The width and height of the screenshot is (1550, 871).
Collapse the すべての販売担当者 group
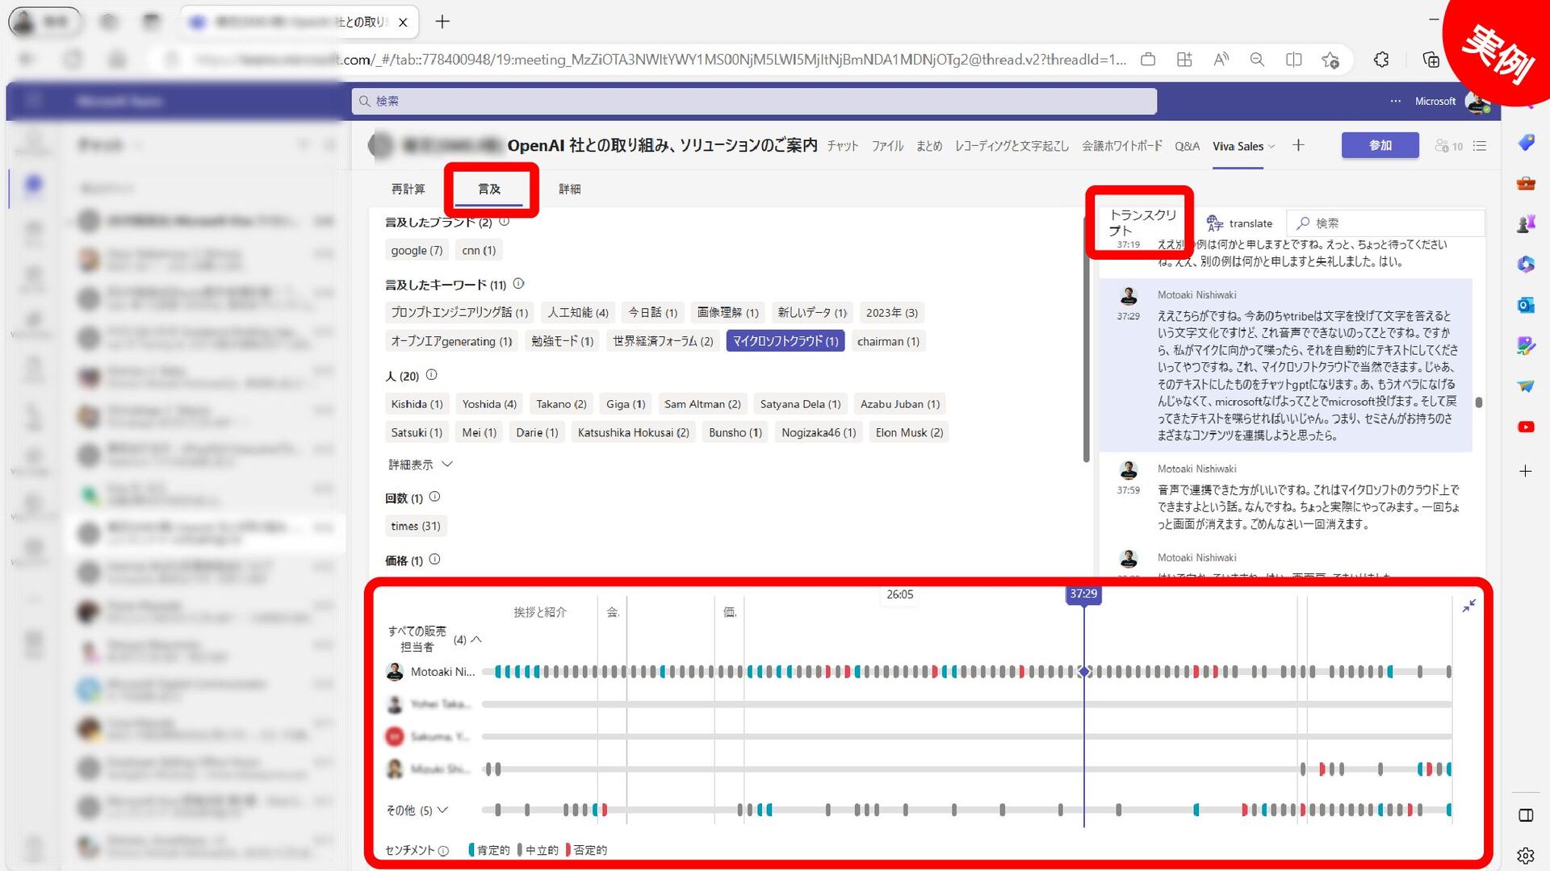click(476, 640)
